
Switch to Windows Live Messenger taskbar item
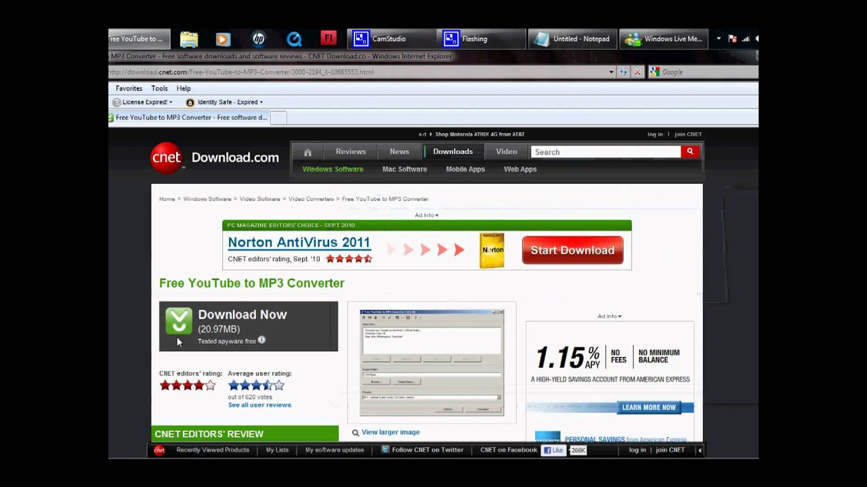(663, 39)
